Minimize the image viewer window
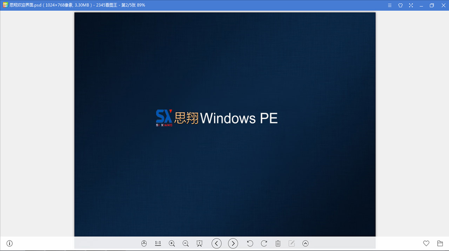The height and width of the screenshot is (251, 449). (x=422, y=5)
